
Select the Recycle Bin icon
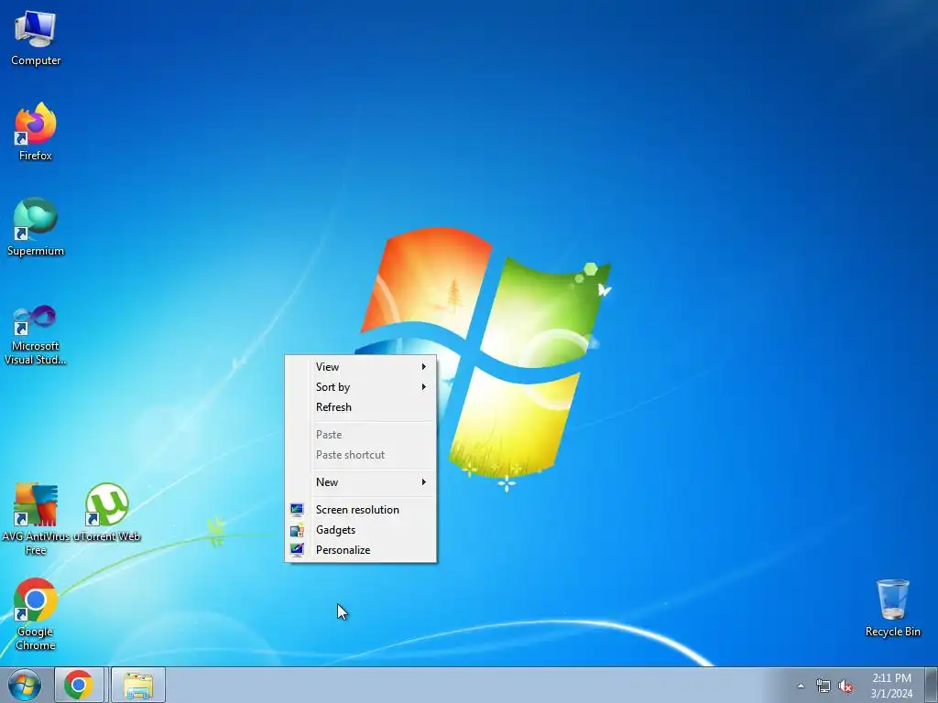[x=892, y=608]
